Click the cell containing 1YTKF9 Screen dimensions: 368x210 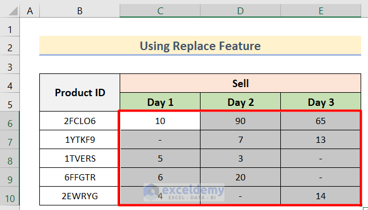(x=80, y=139)
